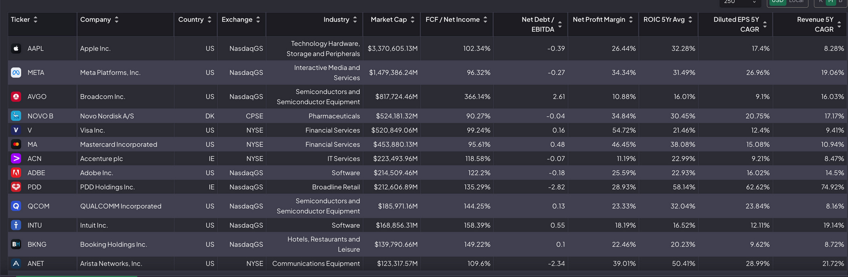Sort table by the Market Cap column arrows
Screen dimensions: 848x277
(x=412, y=19)
